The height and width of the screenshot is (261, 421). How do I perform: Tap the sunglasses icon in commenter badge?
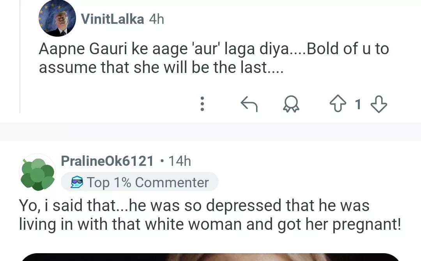pyautogui.click(x=77, y=183)
